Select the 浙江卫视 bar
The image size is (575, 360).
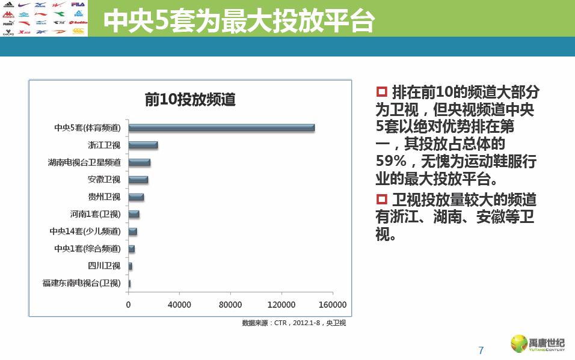[143, 145]
